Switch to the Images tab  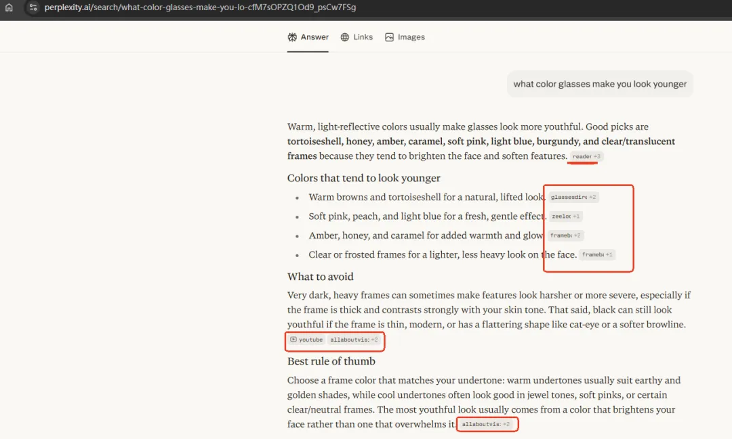tap(405, 37)
